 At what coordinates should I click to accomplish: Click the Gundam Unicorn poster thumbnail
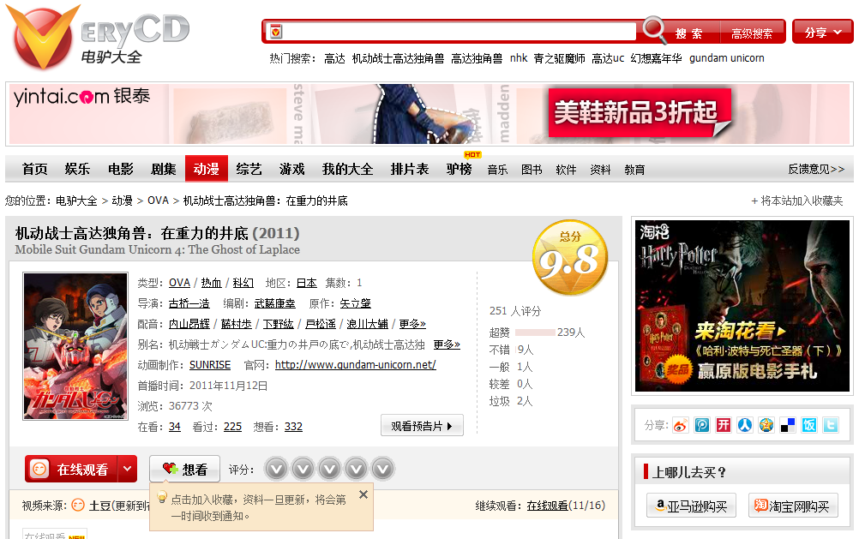click(x=75, y=346)
